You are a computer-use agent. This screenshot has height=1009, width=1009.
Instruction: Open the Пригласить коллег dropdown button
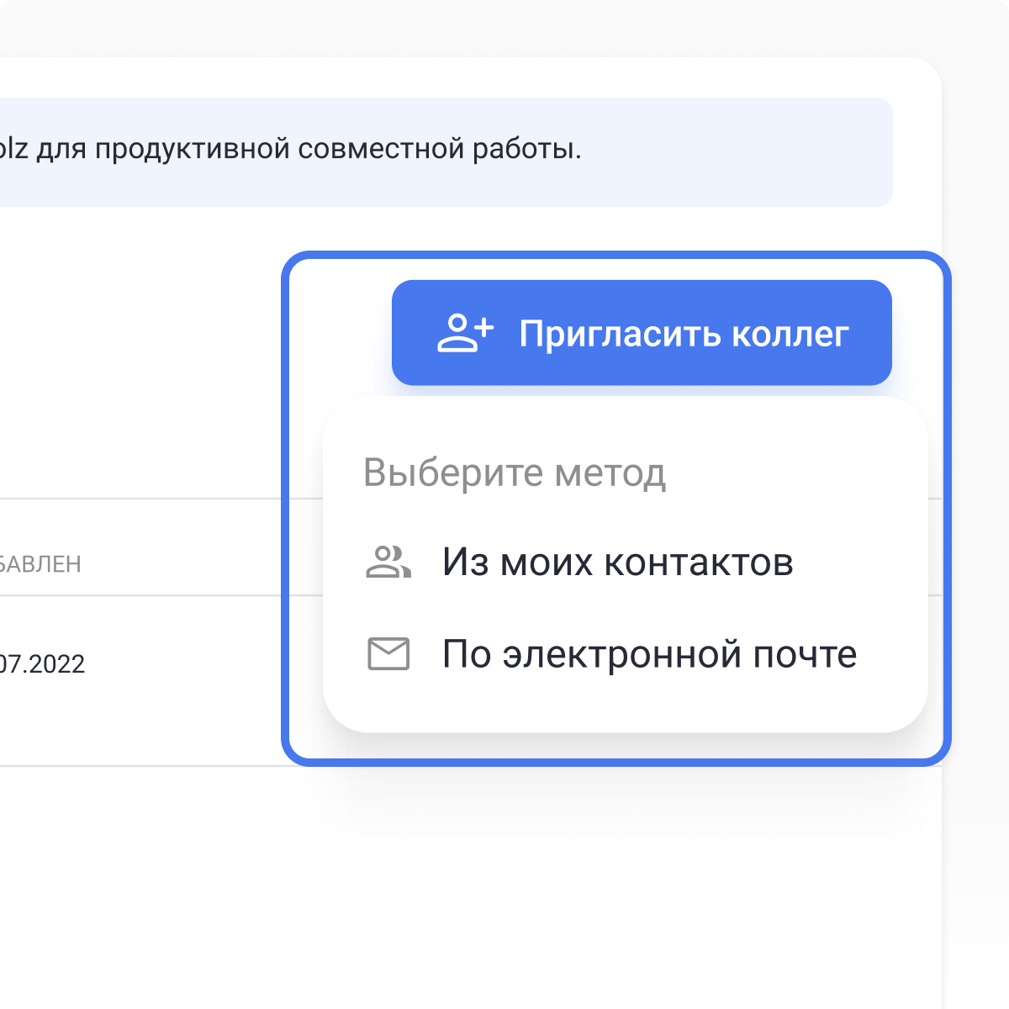[642, 333]
